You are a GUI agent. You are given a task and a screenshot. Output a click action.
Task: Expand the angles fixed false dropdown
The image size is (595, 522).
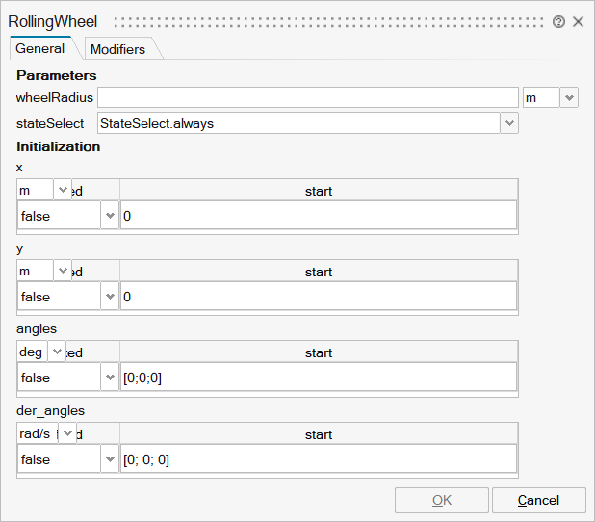[x=109, y=378]
